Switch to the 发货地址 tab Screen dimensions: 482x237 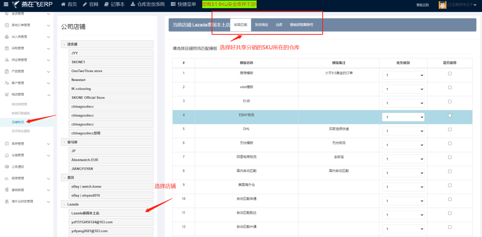pos(261,25)
